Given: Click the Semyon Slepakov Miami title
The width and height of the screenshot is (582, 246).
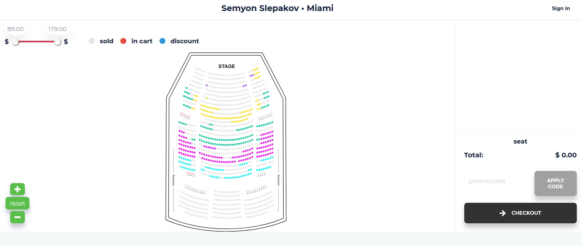Looking at the screenshot, I should click(x=277, y=8).
